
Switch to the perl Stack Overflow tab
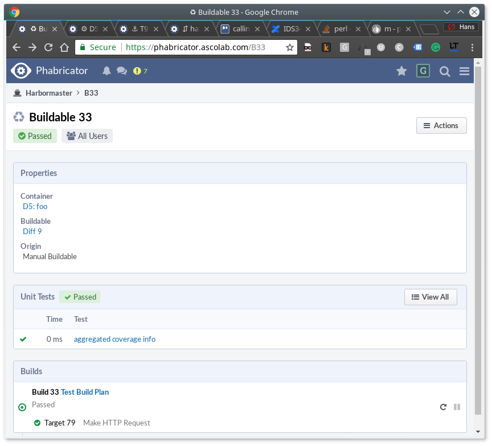pyautogui.click(x=342, y=29)
